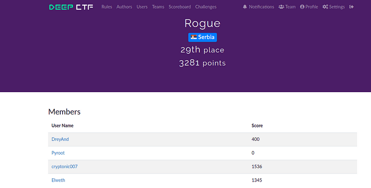View the Scoreboard
Screen dimensions: 371x188
tap(180, 7)
